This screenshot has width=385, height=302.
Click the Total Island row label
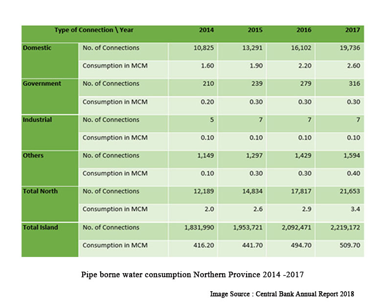(x=41, y=227)
